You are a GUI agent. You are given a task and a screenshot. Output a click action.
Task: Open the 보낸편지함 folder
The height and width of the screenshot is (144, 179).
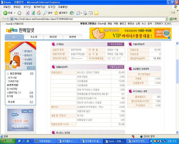pos(12,85)
